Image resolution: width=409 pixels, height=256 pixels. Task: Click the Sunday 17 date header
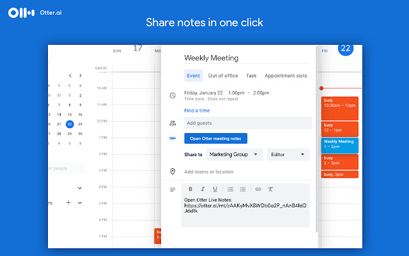tap(137, 48)
